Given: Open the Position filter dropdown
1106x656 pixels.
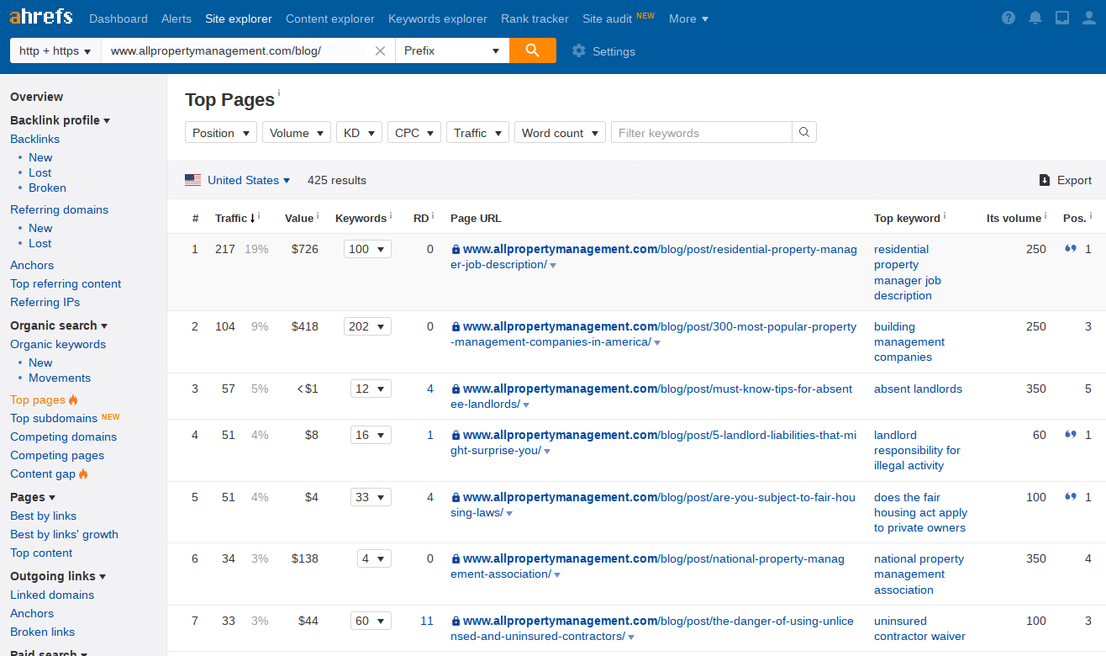Looking at the screenshot, I should [221, 133].
